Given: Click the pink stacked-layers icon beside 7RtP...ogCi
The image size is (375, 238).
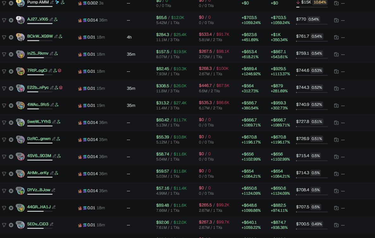Looking at the screenshot, I should [59, 70].
